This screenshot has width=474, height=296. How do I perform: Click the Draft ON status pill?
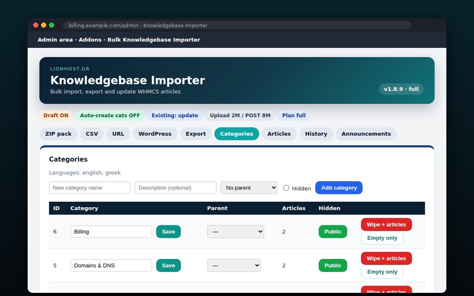56,116
